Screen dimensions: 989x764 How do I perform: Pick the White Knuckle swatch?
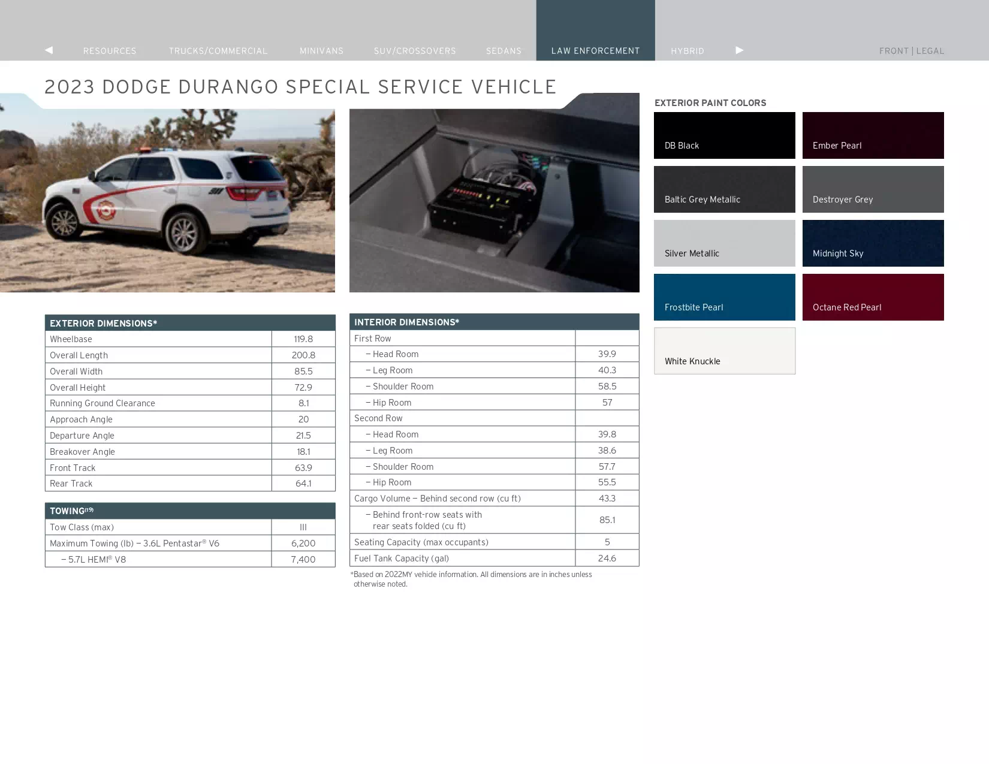pyautogui.click(x=725, y=351)
